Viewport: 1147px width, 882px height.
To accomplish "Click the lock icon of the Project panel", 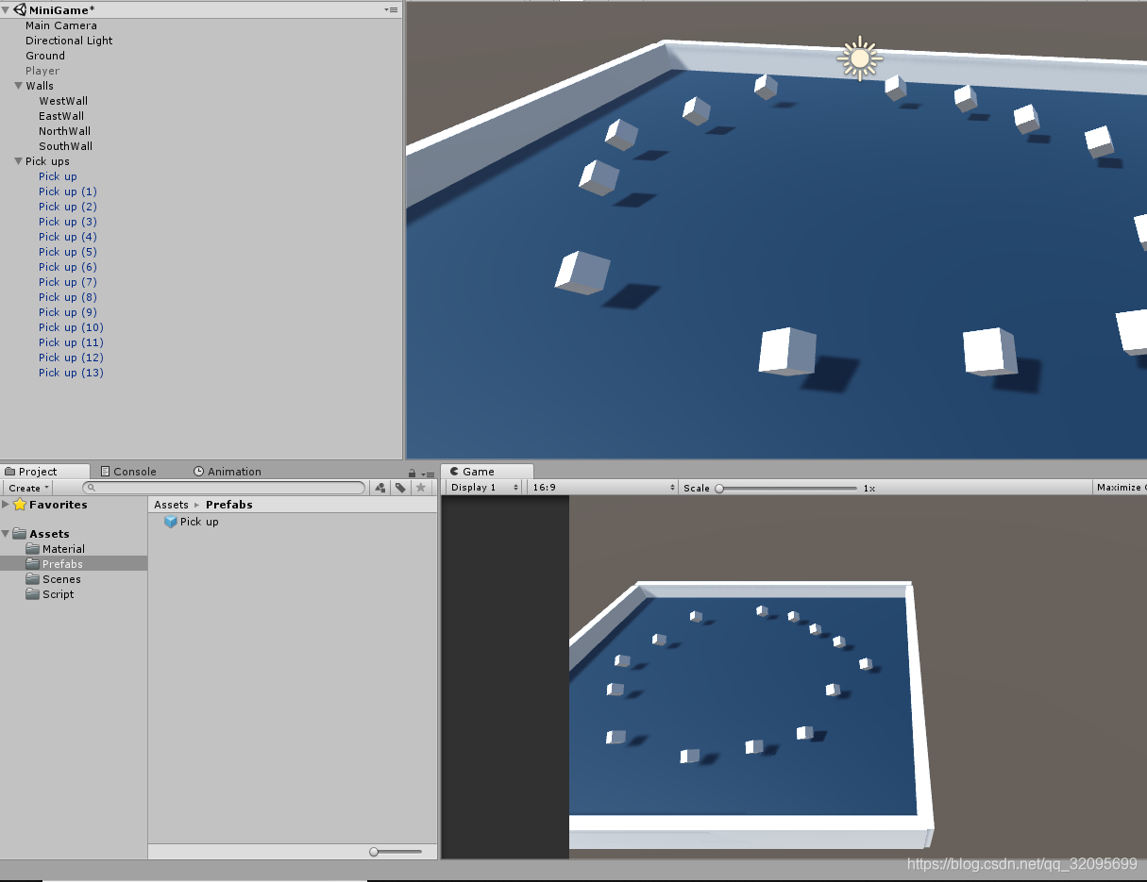I will click(413, 473).
